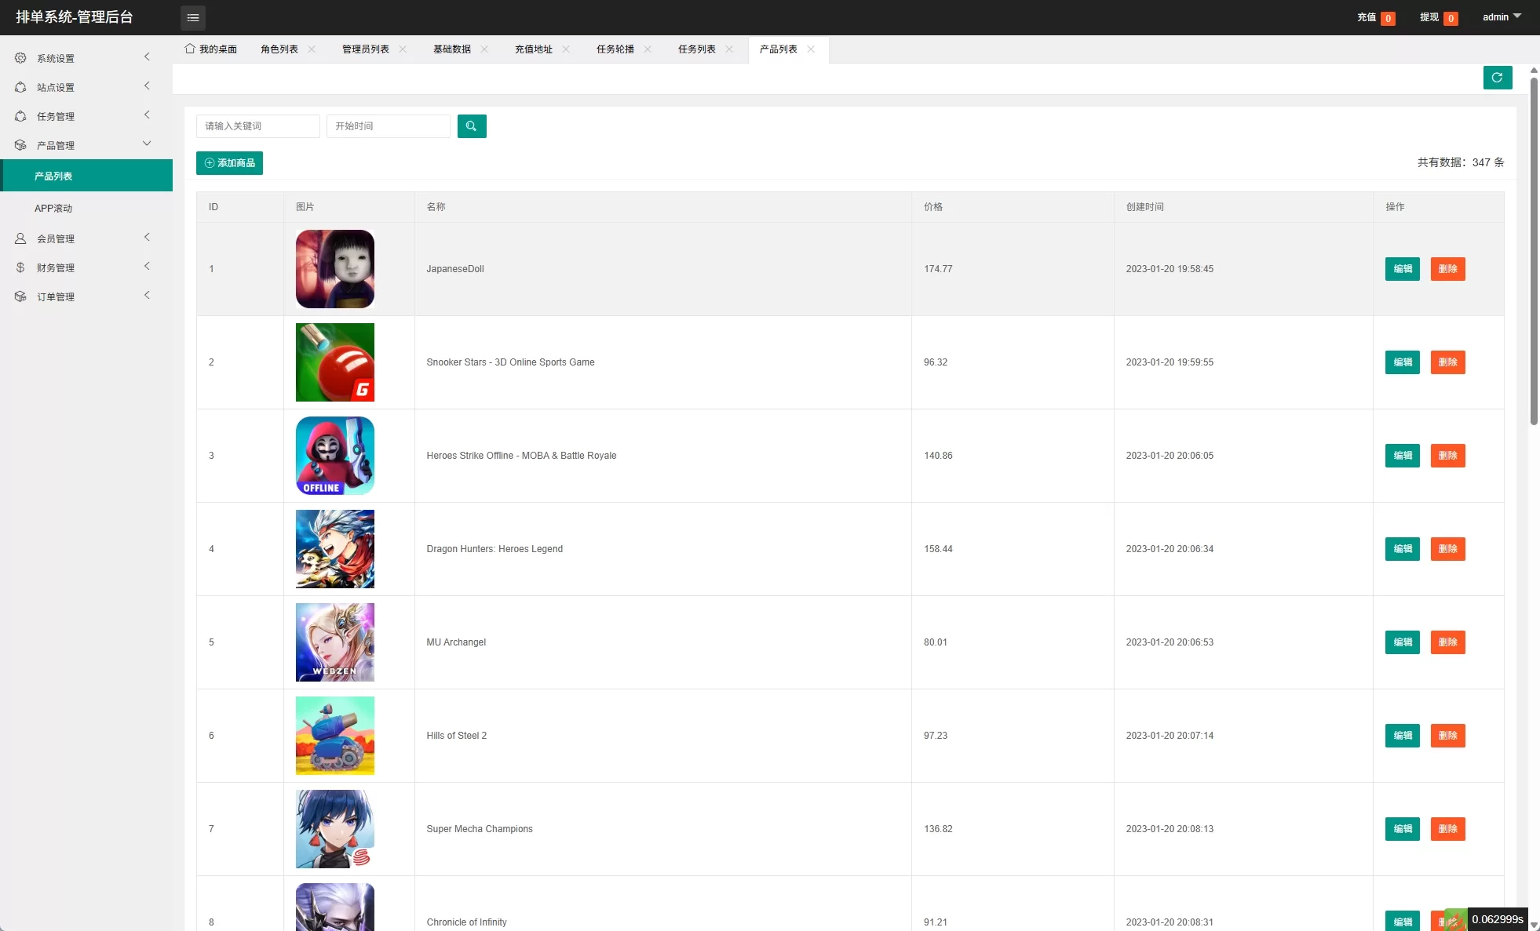Click the member management person icon
1540x931 pixels.
tap(20, 238)
